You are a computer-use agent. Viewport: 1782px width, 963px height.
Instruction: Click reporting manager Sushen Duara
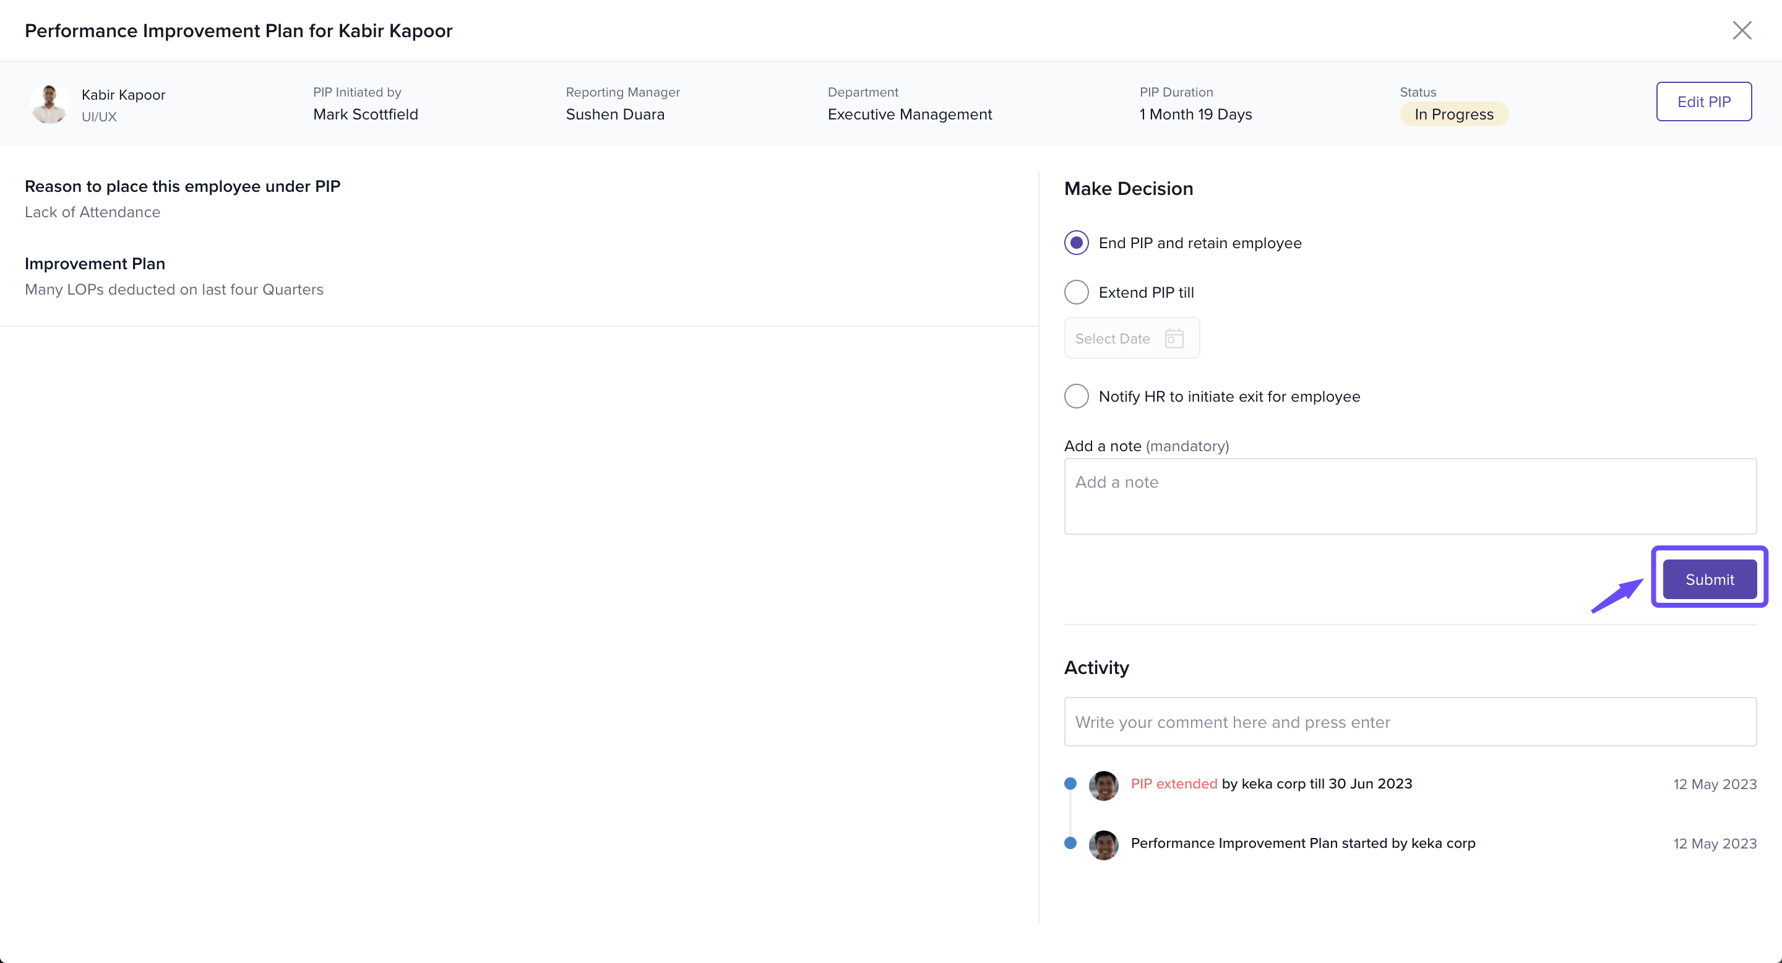[614, 114]
